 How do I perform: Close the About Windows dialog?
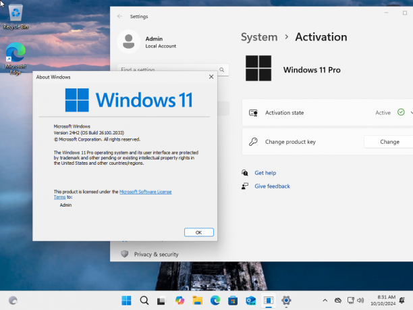pyautogui.click(x=211, y=77)
